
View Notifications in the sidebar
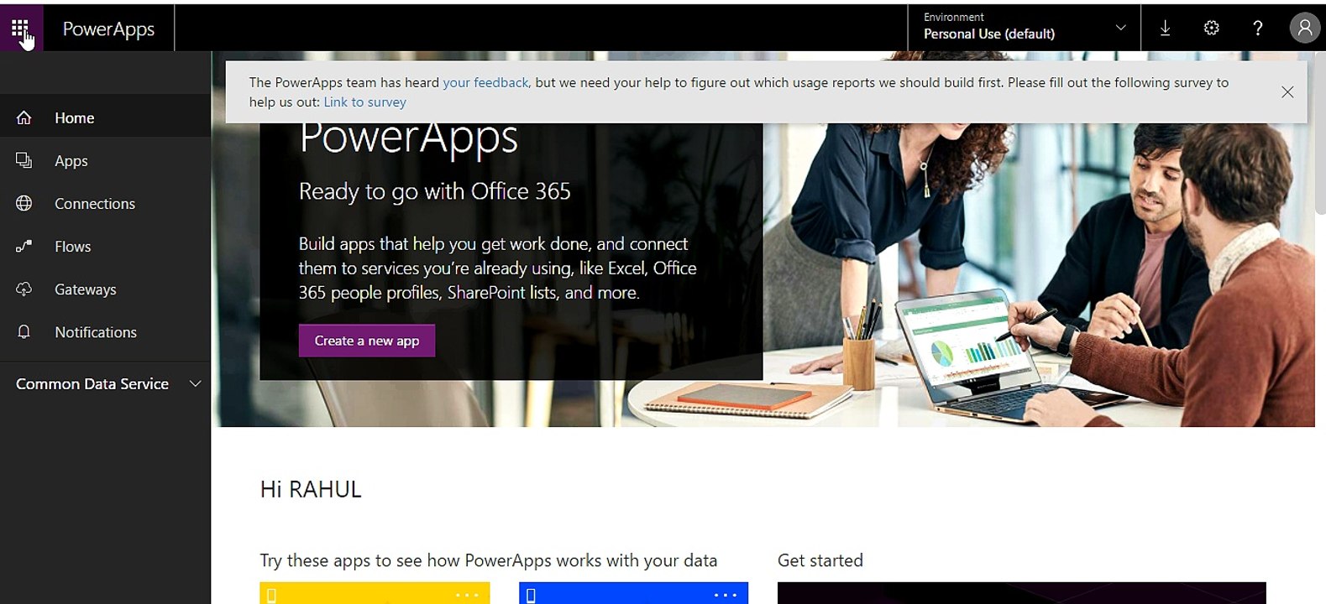[x=105, y=331]
